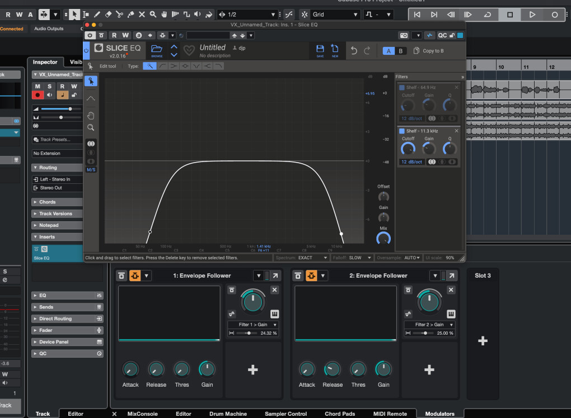
Task: Switch to the MixConsole tab
Action: pyautogui.click(x=142, y=414)
